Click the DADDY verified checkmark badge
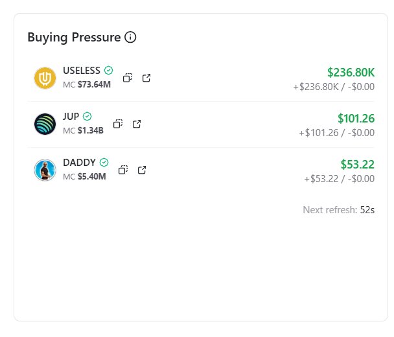Viewport: 394px width, 337px height. [x=104, y=162]
